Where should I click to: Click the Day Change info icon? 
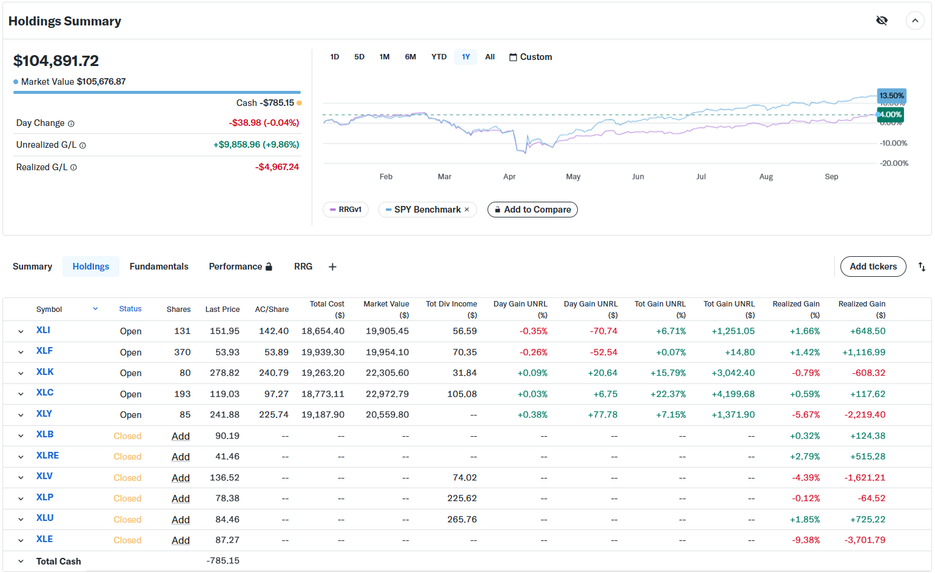(x=71, y=124)
